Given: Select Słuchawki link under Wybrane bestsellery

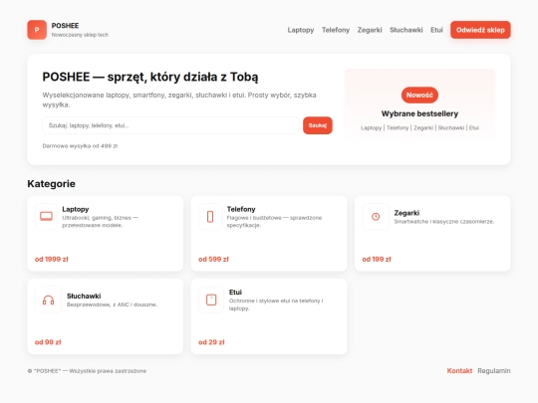Looking at the screenshot, I should [x=451, y=127].
